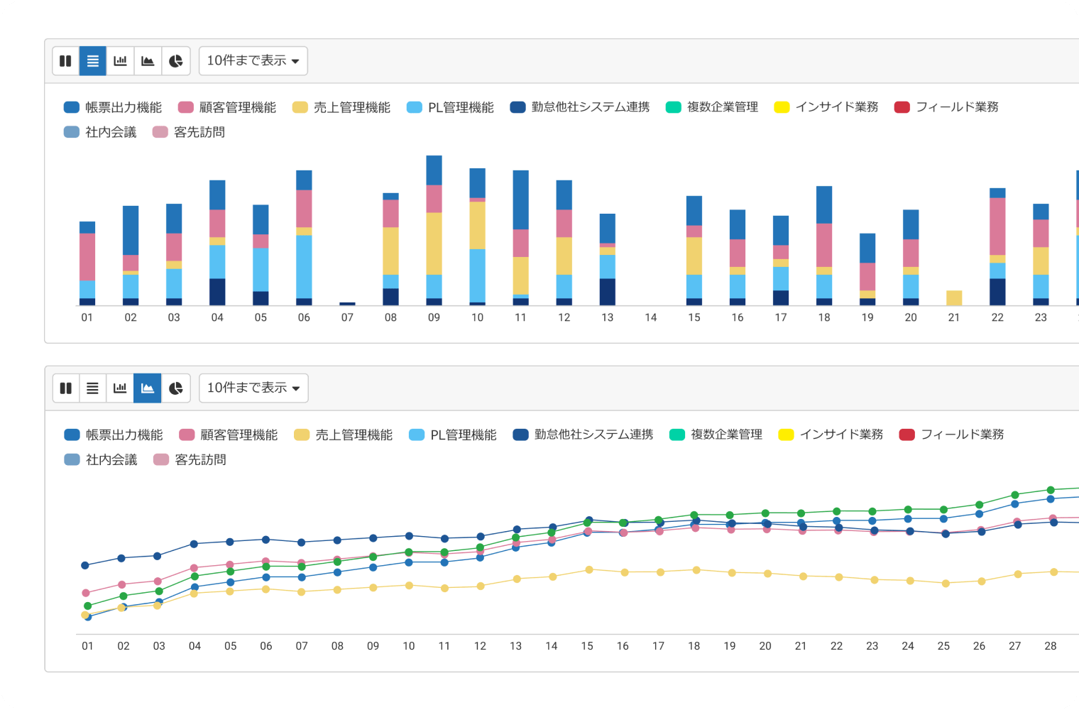This screenshot has width=1079, height=710.
Task: Expand the 10件まで表示 dropdown above the line chart
Action: pyautogui.click(x=253, y=388)
